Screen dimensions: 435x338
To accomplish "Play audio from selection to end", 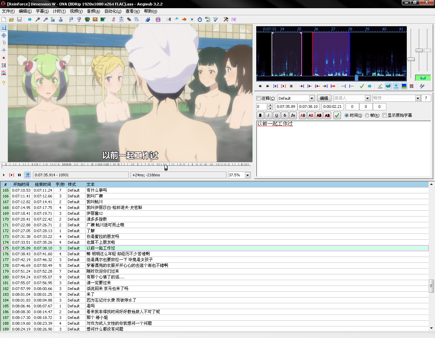I will tap(333, 86).
